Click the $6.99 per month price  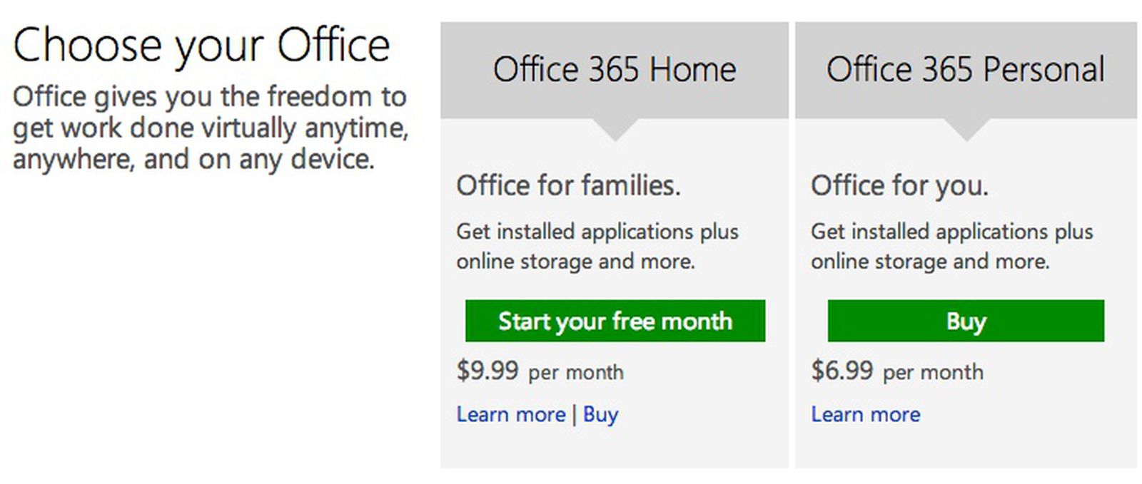[896, 371]
